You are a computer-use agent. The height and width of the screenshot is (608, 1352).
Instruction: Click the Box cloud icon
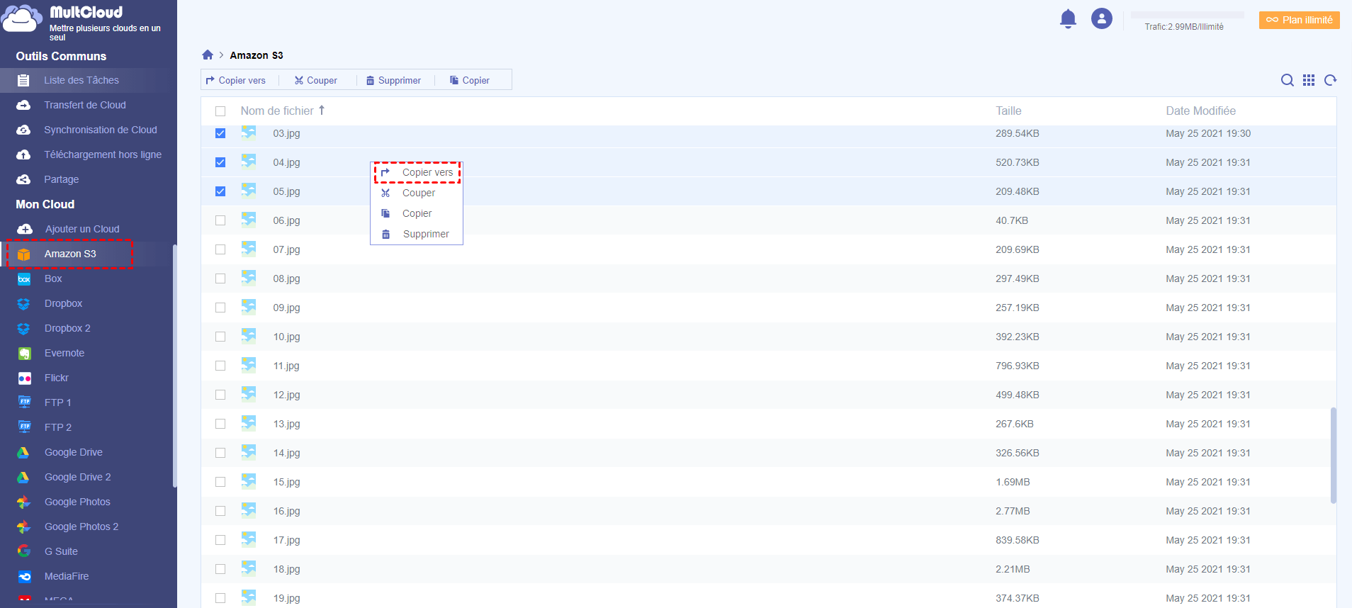(24, 278)
